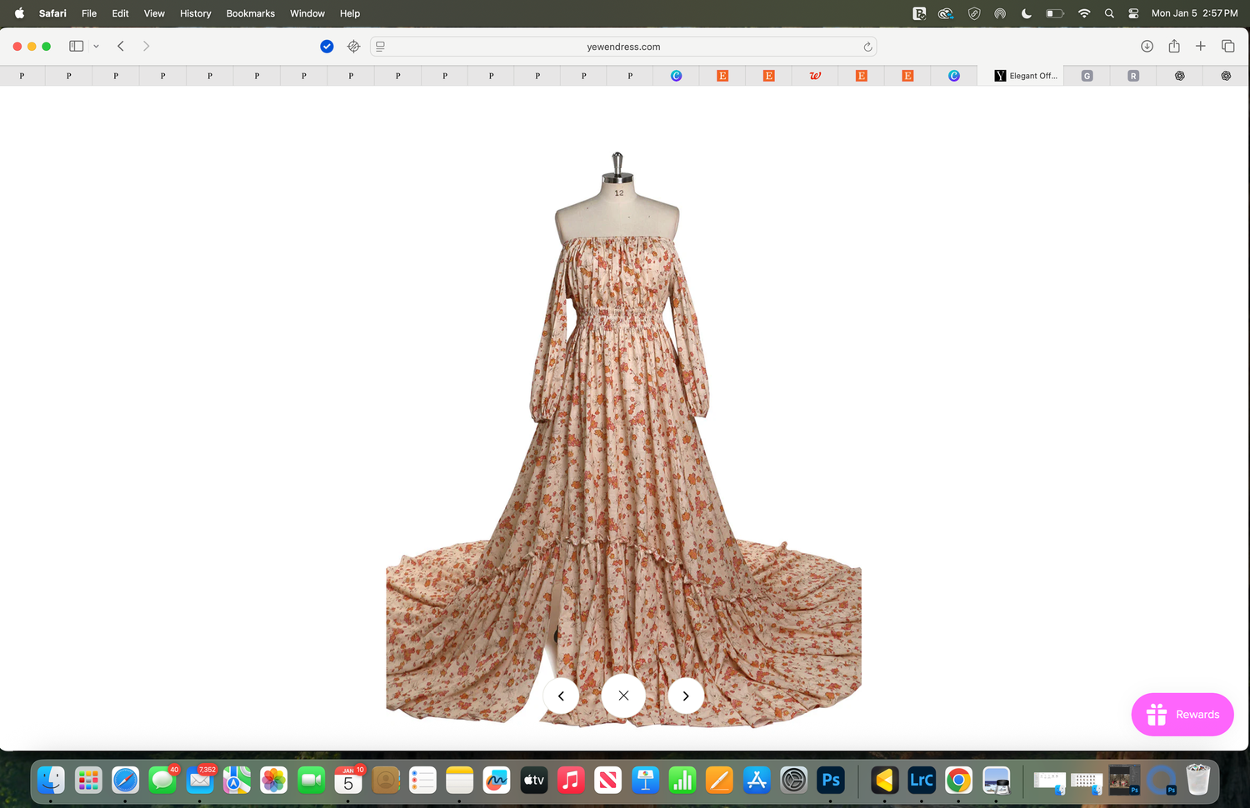The height and width of the screenshot is (808, 1250).
Task: Open Keynote in the Dock
Action: 645,781
